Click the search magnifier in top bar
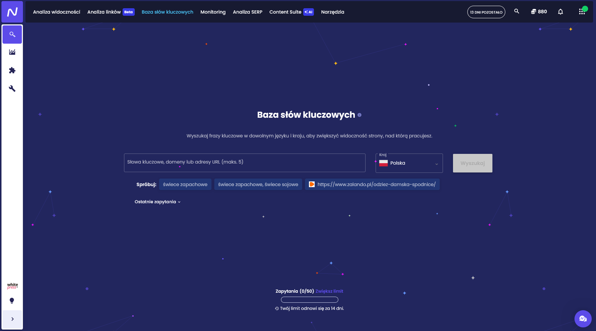 pyautogui.click(x=516, y=11)
